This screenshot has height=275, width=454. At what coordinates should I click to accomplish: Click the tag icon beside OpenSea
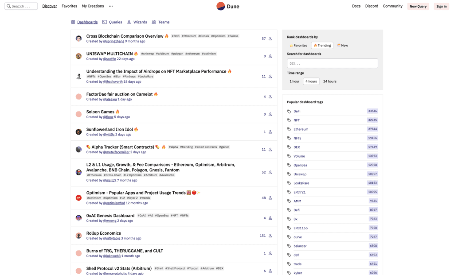pyautogui.click(x=289, y=165)
